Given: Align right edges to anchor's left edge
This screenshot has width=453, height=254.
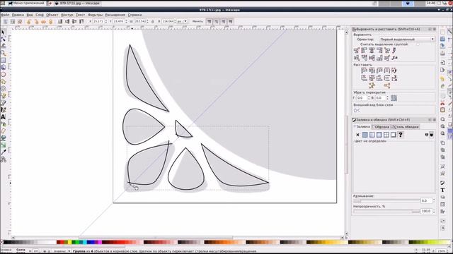Looking at the screenshot, I should point(357,50).
